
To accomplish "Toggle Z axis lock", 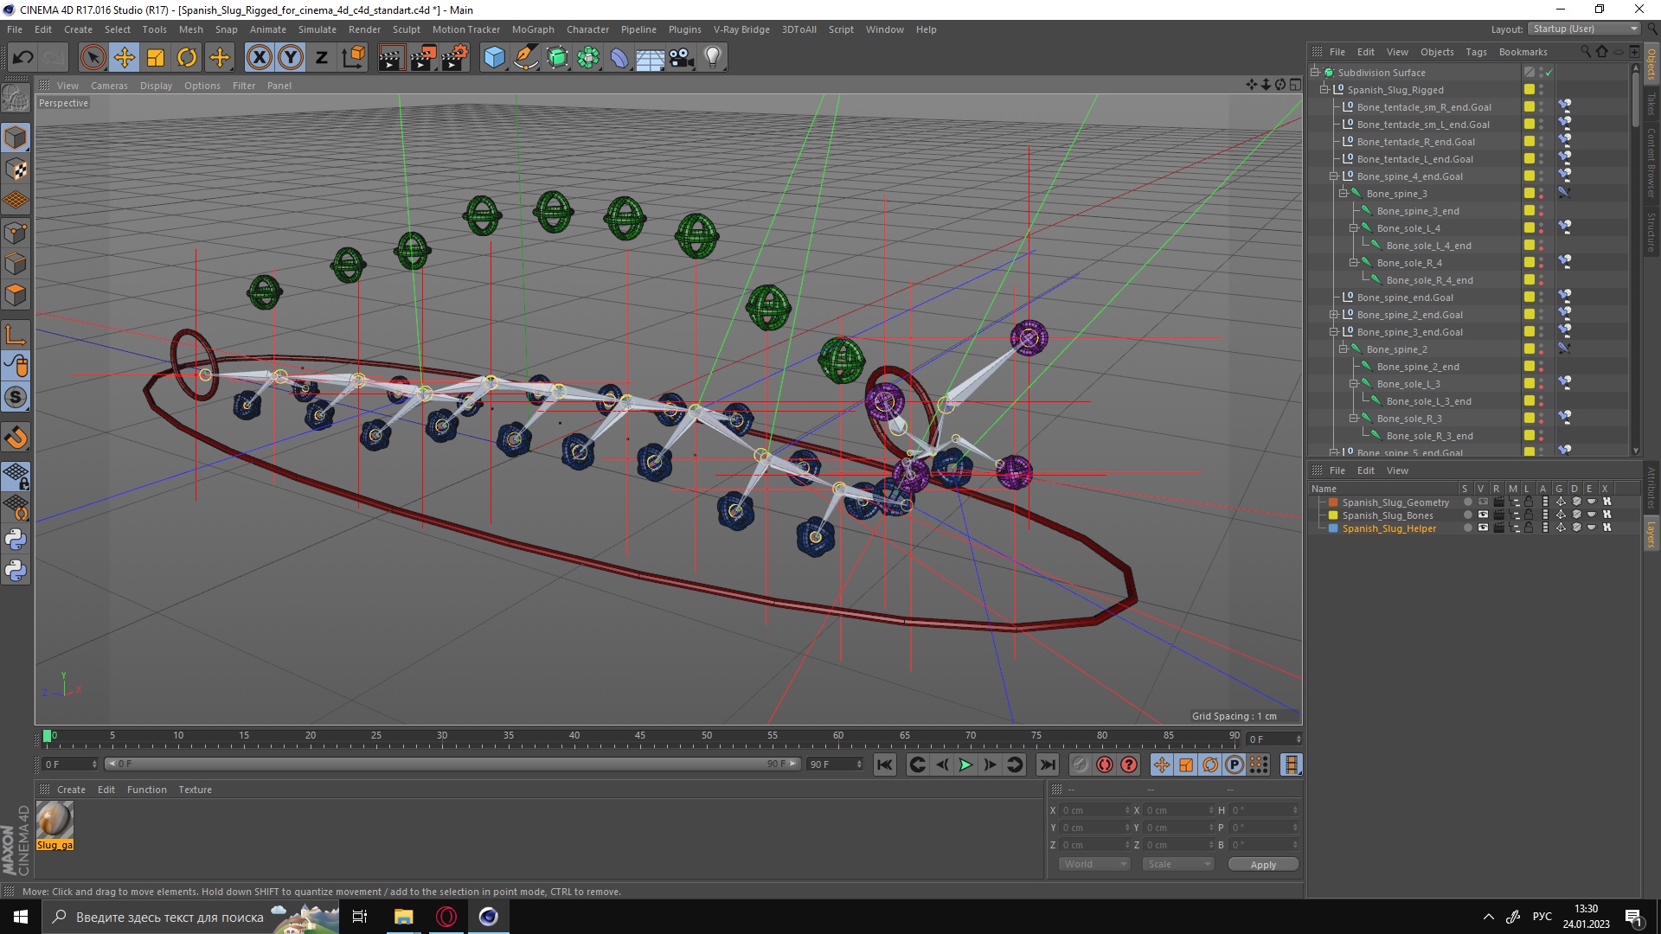I will coord(322,58).
